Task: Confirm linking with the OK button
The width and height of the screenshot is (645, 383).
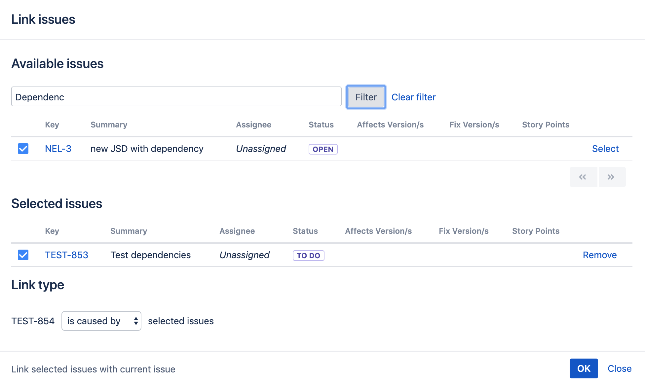Action: [x=584, y=368]
